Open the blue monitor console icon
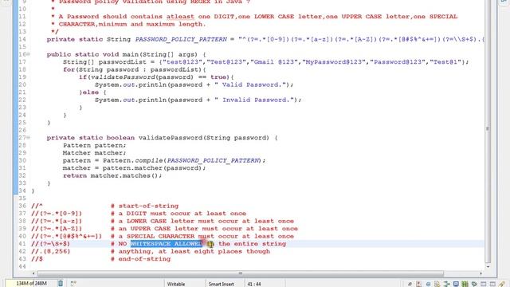 pyautogui.click(x=456, y=284)
